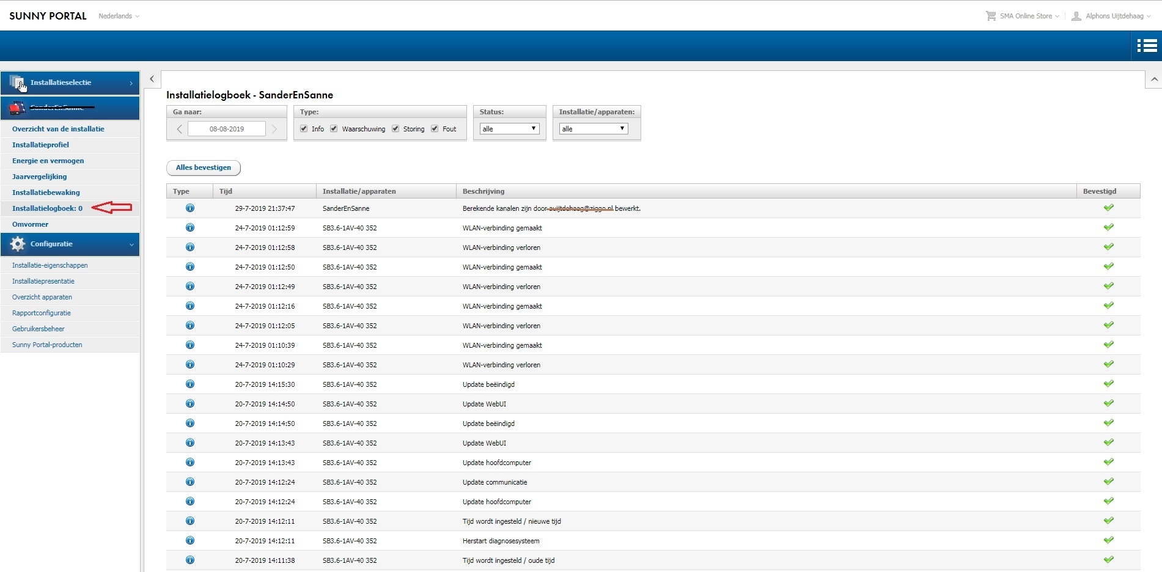This screenshot has width=1162, height=572.
Task: Open the Installatie/apparaten dropdown
Action: coord(594,129)
